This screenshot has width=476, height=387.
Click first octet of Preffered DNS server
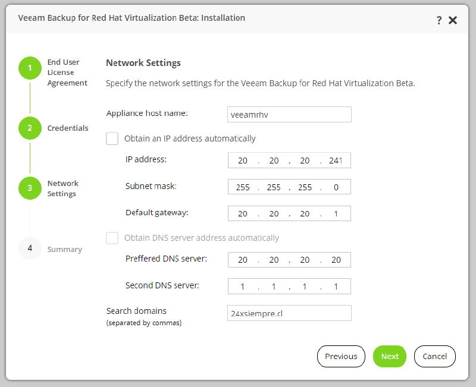pyautogui.click(x=243, y=260)
